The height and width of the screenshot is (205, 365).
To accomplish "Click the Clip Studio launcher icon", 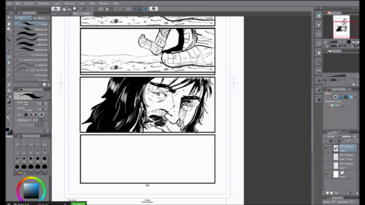I will coord(55,9).
